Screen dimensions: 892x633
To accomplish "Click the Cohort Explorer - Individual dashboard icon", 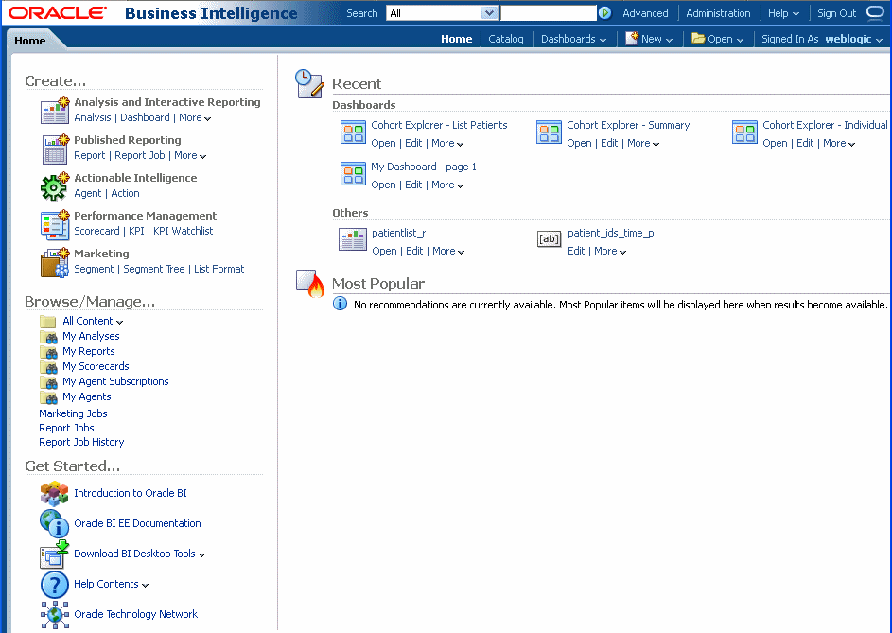I will [744, 132].
